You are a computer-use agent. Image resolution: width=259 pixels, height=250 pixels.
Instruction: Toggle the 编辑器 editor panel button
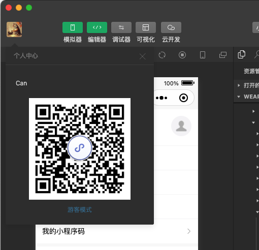pos(97,27)
